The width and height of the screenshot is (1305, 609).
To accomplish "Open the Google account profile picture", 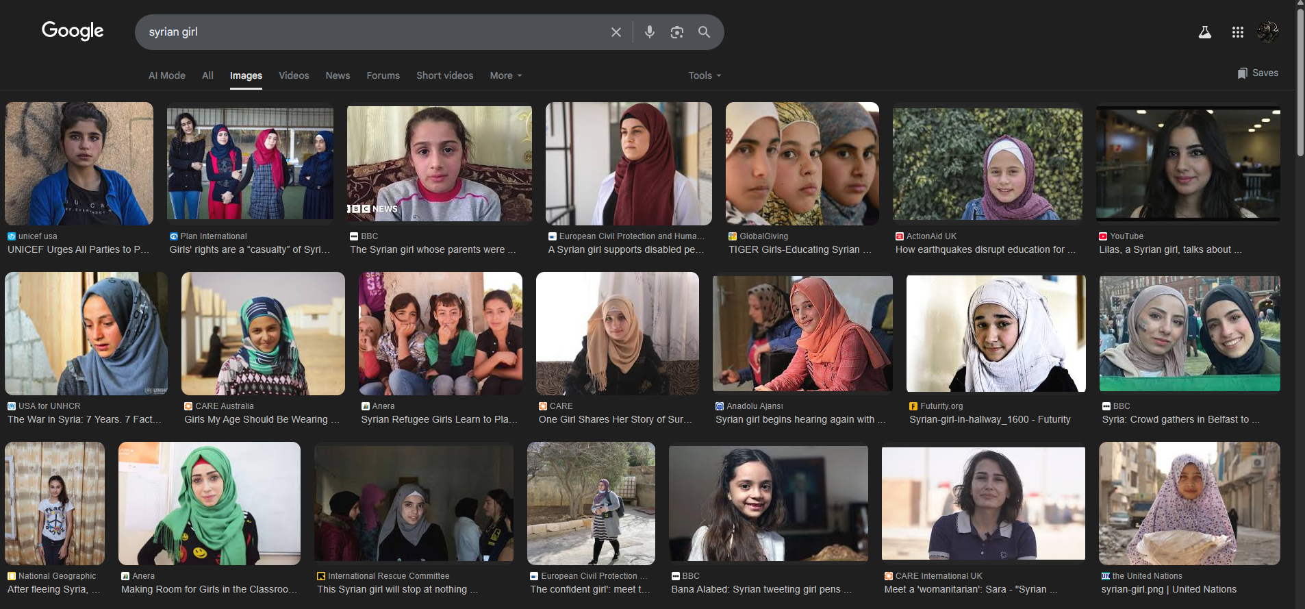I will coord(1267,32).
